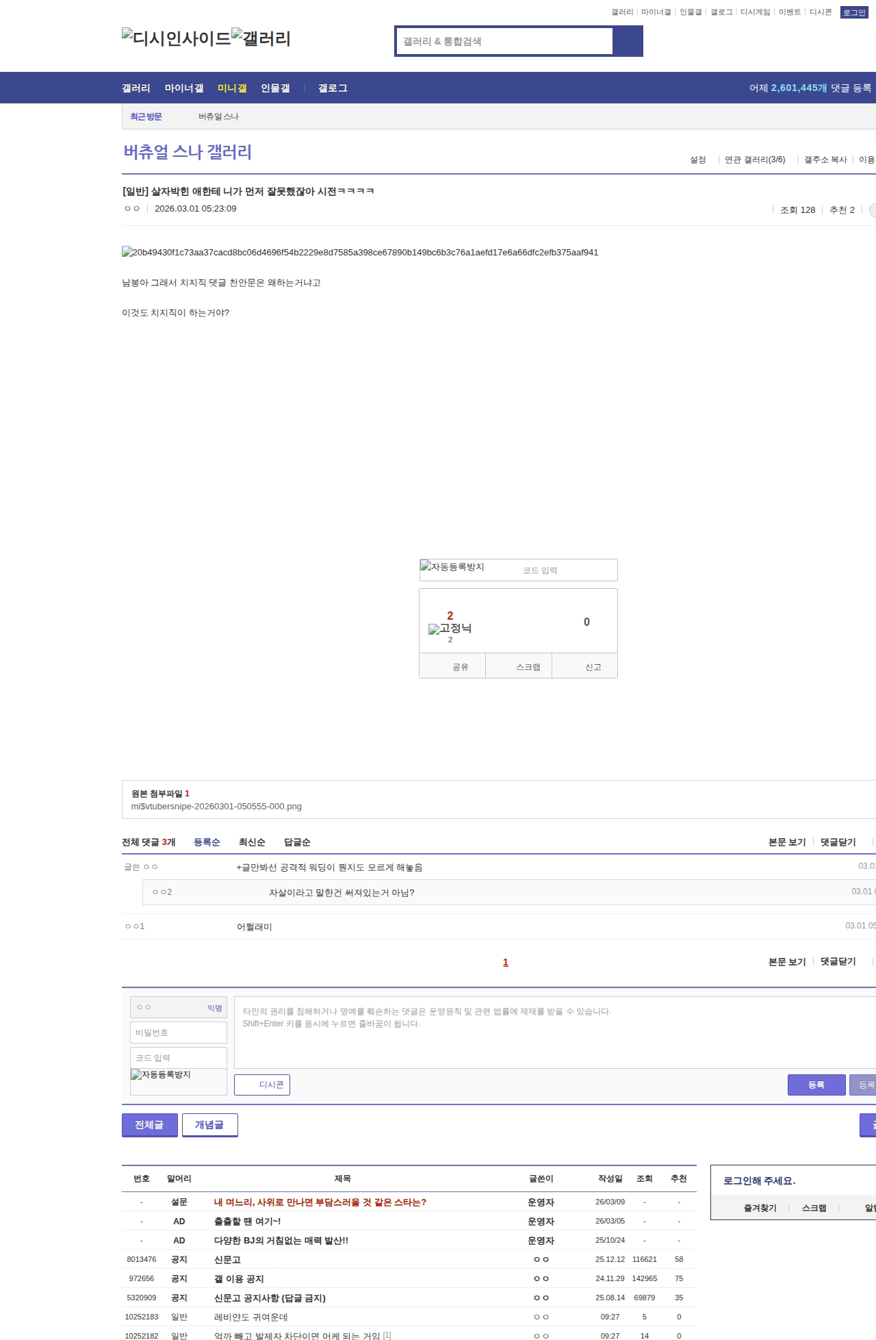Image resolution: width=876 pixels, height=1340 pixels.
Task: Click comment page number 1
Action: [506, 962]
